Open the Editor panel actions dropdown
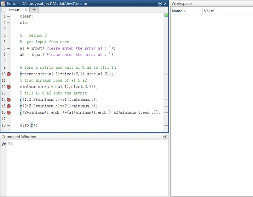 [x=160, y=4]
